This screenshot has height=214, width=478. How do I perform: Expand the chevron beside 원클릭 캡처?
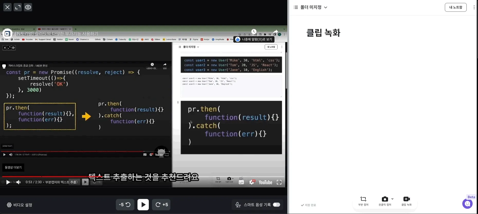[x=392, y=199]
